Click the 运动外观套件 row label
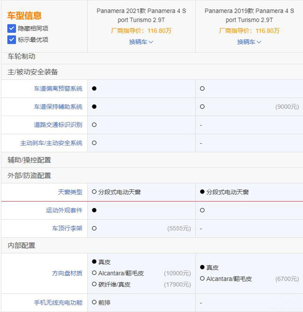Viewport: 303px width, 312px height. 64,210
